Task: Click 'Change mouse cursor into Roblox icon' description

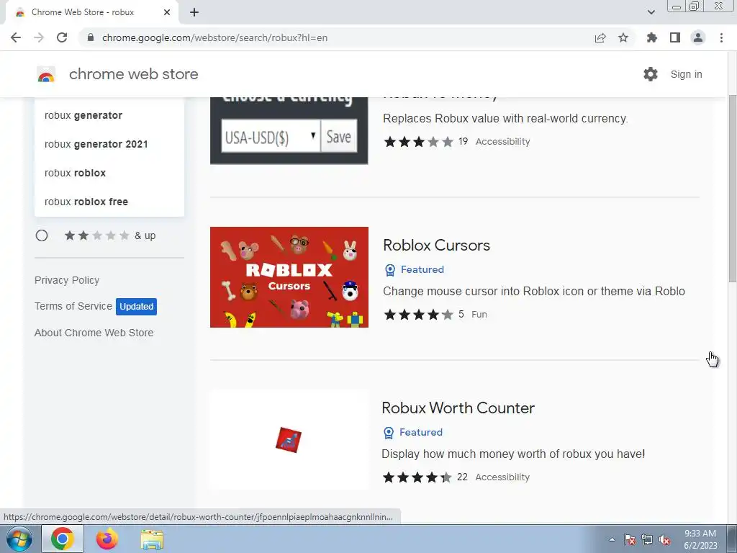Action: 534,291
